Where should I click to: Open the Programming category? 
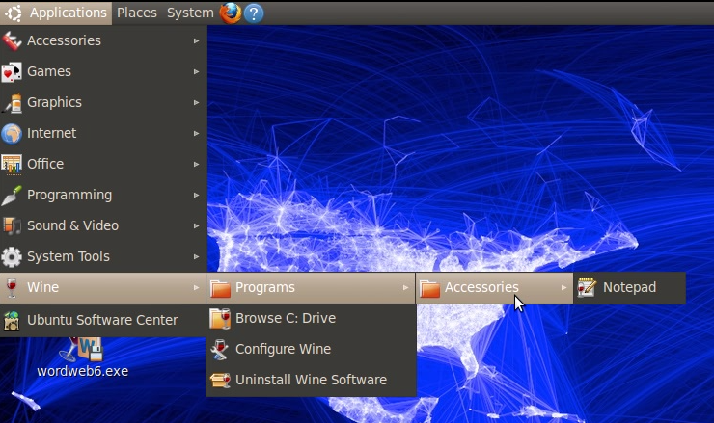103,196
